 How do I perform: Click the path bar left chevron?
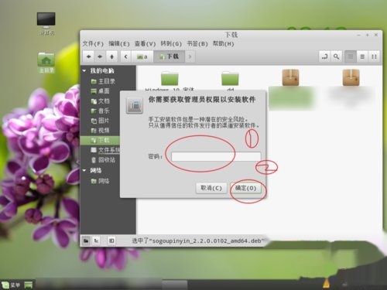[x=126, y=56]
